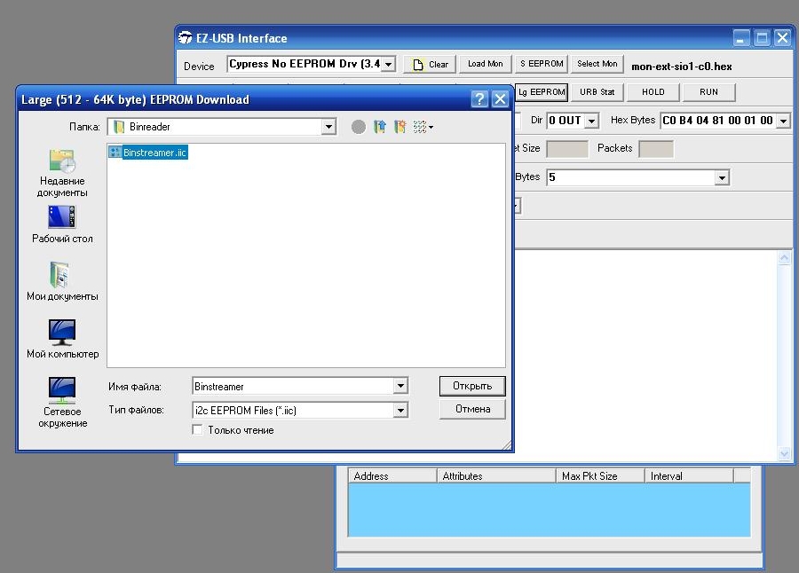The image size is (799, 573).
Task: Click the Attributes column header
Action: coord(496,475)
